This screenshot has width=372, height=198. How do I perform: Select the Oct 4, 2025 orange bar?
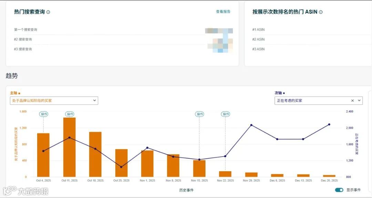[x=43, y=155]
